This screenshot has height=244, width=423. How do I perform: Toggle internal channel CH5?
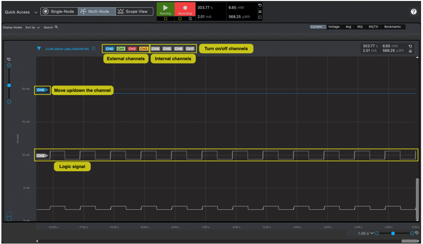tap(167, 49)
